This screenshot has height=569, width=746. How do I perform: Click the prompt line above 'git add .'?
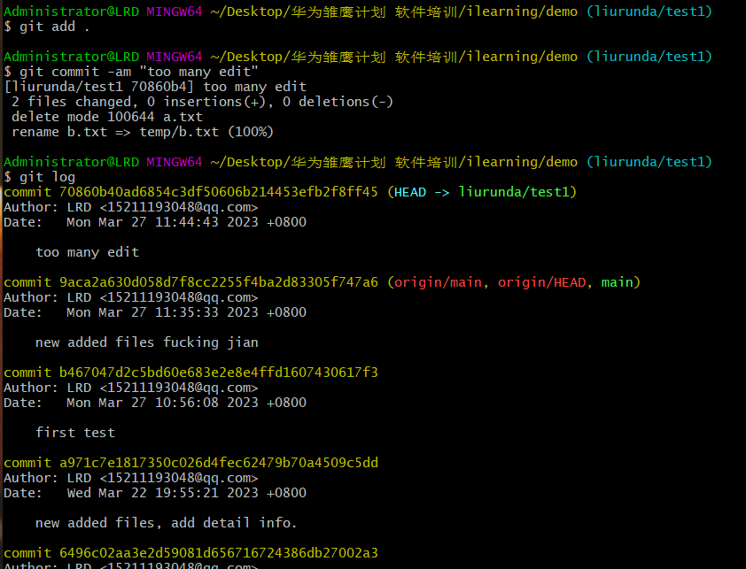coord(358,12)
